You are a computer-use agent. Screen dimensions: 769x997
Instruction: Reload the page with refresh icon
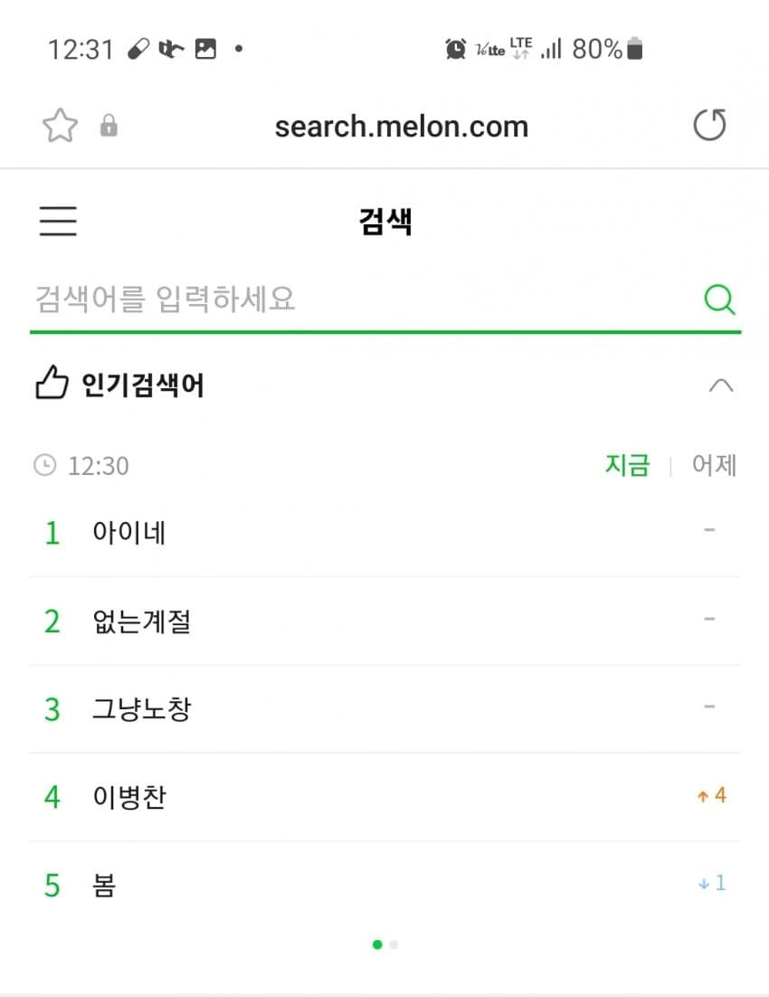click(710, 125)
